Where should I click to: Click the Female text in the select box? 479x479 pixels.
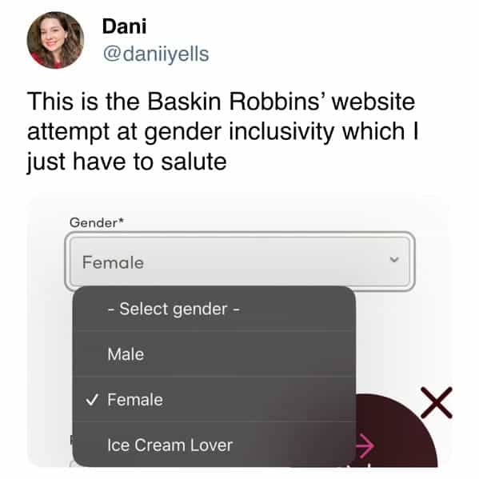point(113,262)
